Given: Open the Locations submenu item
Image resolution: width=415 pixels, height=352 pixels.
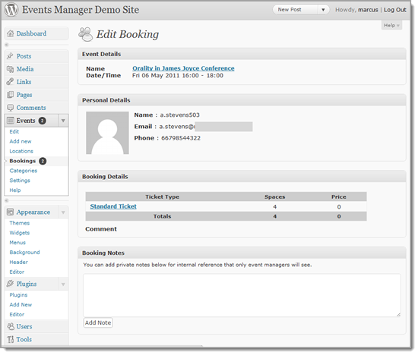Looking at the screenshot, I should pos(21,151).
